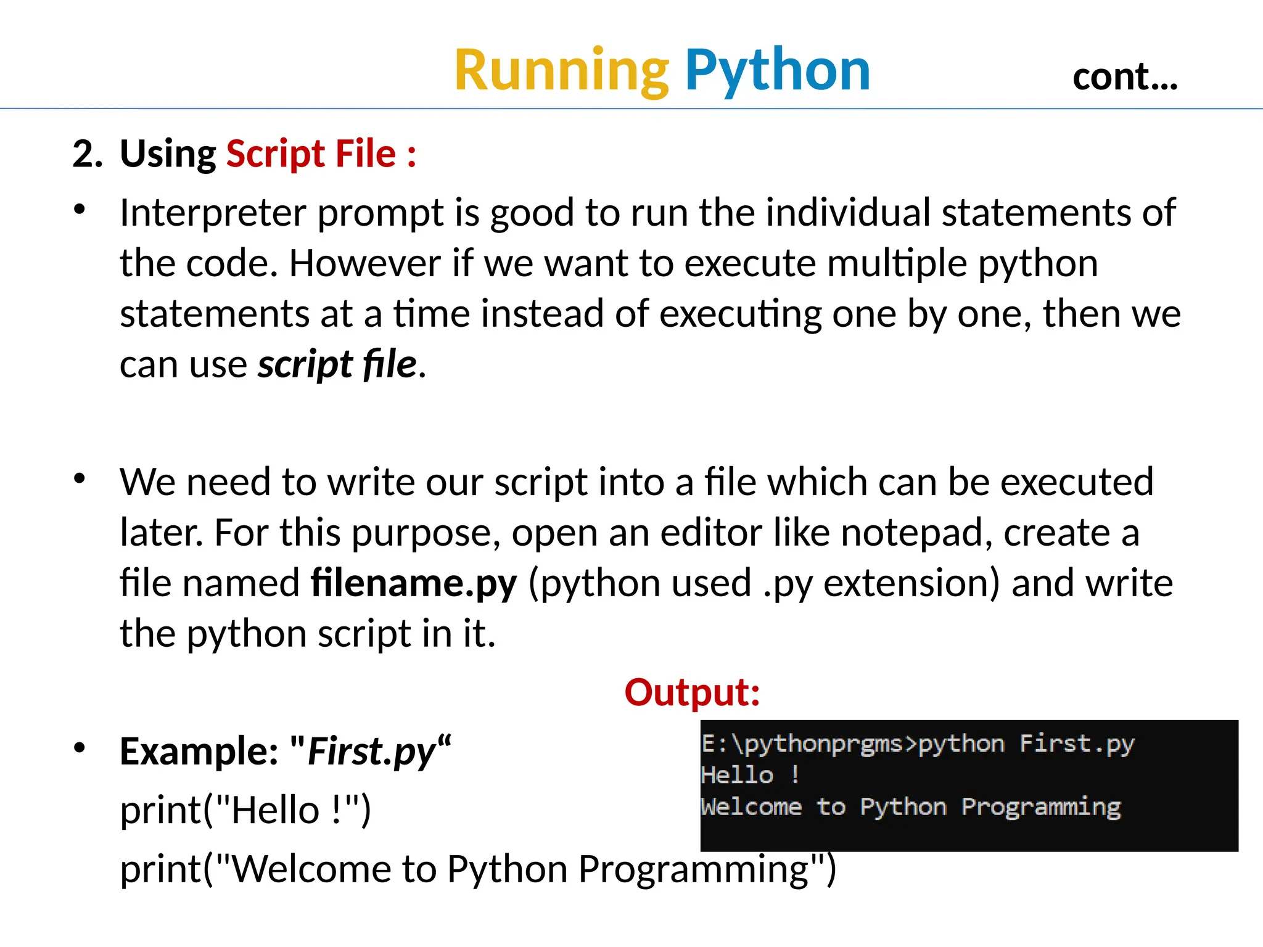
Task: Click terminal line 'E:\pythonprgms>python First.py'
Action: click(918, 744)
